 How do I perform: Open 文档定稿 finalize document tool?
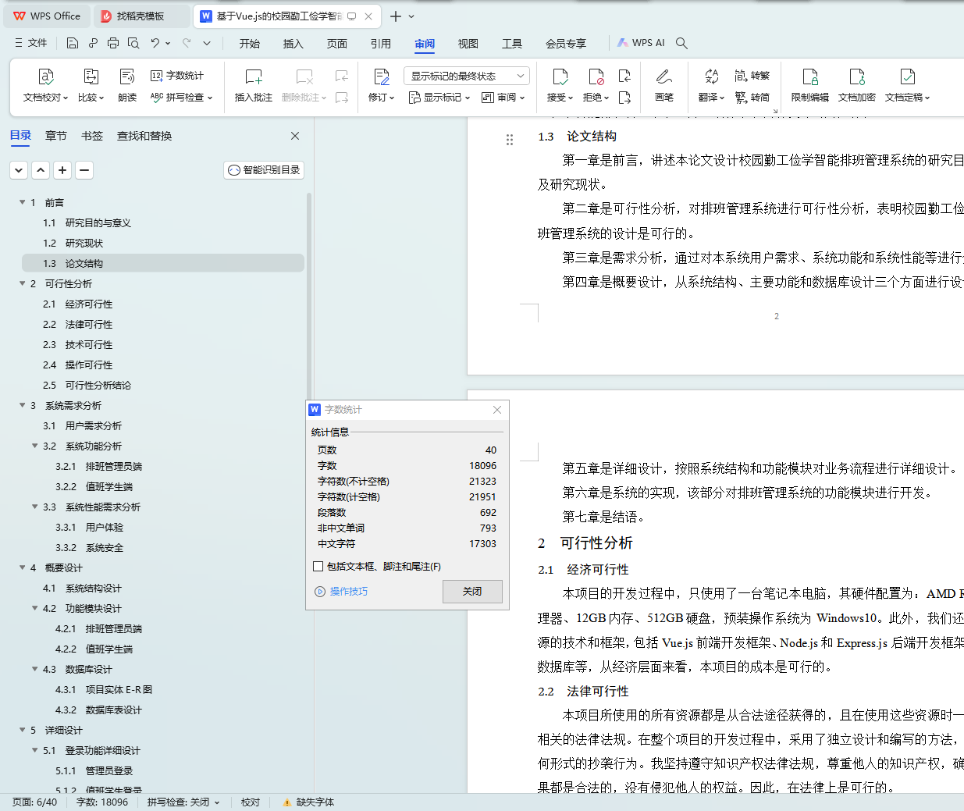tap(908, 85)
